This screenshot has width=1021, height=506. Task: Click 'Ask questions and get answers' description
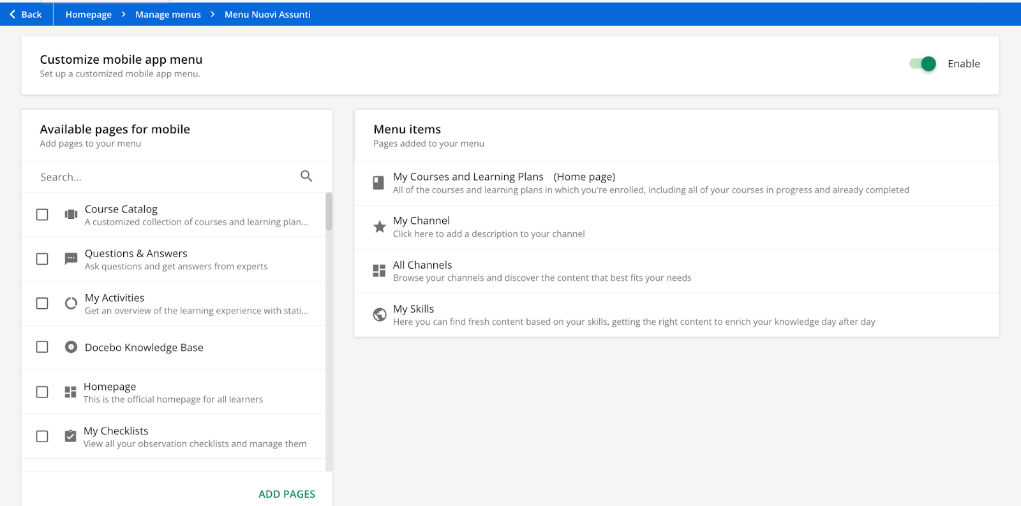coord(176,266)
